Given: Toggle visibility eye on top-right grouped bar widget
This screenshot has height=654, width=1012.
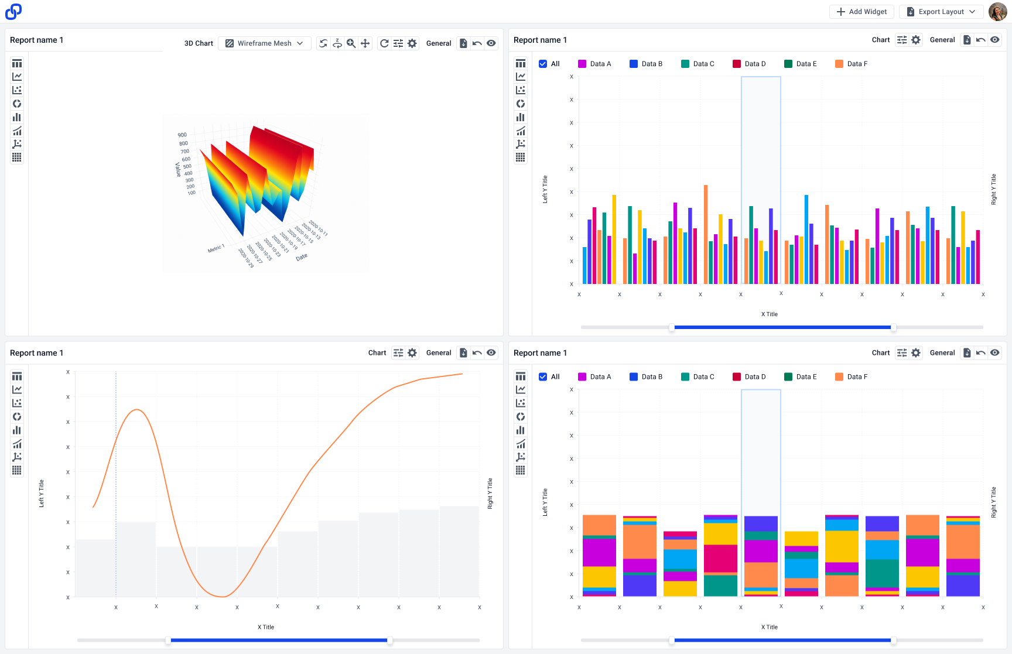Looking at the screenshot, I should 995,40.
